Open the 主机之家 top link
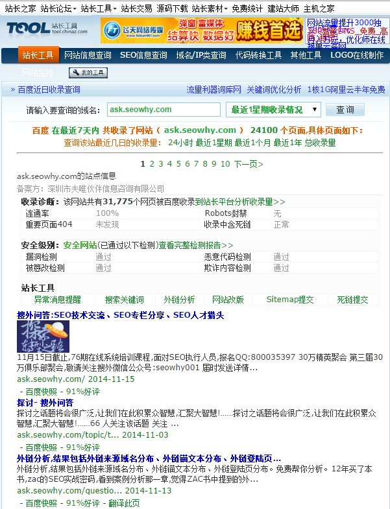390x509 pixels. (319, 8)
